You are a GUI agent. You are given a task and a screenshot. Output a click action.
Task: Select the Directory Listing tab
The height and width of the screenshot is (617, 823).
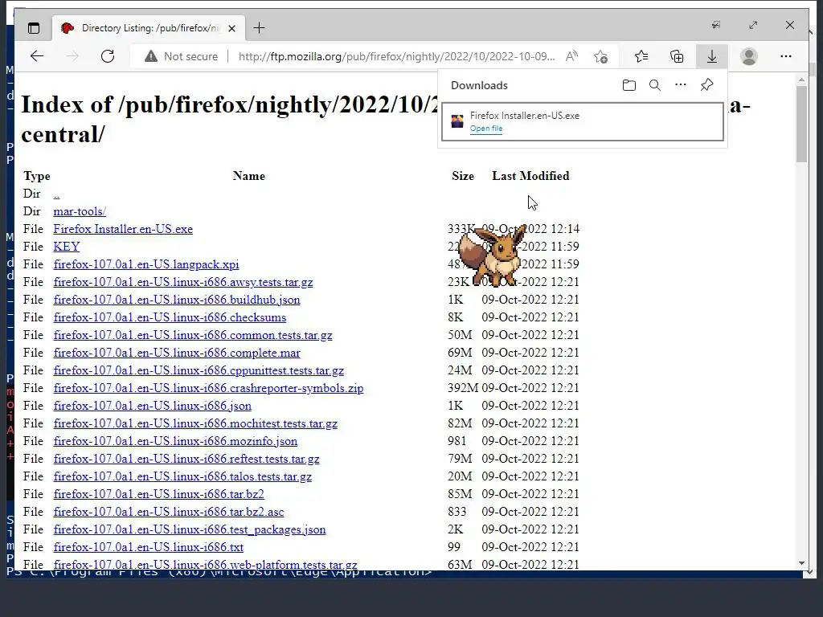point(149,28)
